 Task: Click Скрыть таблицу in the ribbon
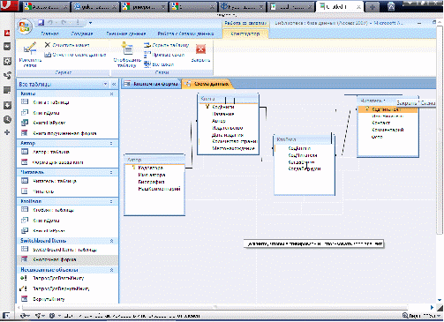coord(167,45)
